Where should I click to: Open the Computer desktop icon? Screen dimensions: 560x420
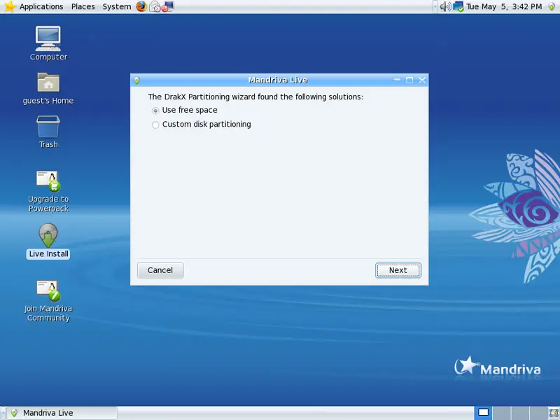tap(48, 43)
